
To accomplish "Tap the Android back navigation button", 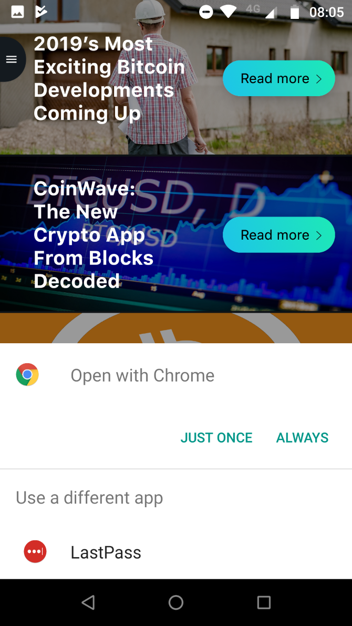I will click(x=88, y=602).
